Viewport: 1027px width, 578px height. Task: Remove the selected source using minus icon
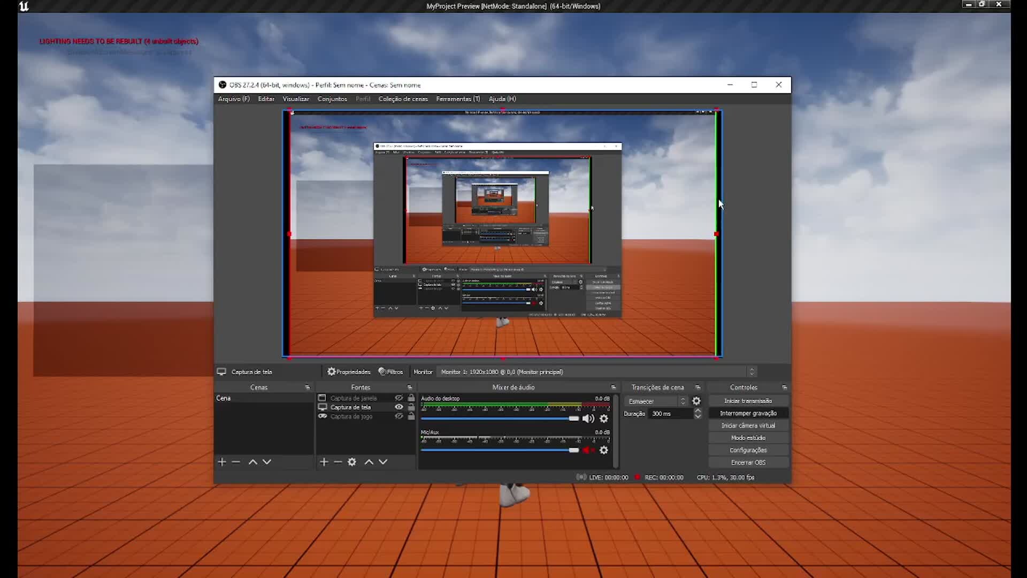[x=338, y=462]
